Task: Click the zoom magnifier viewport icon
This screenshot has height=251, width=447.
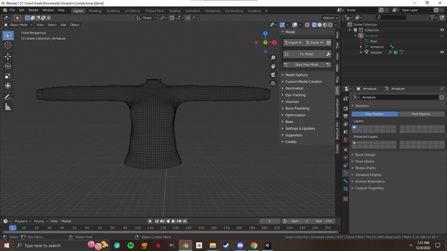Action: pos(273,58)
